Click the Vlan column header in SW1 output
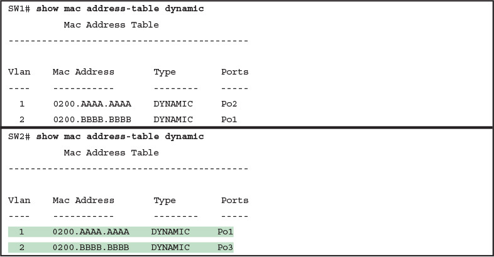 pos(19,72)
